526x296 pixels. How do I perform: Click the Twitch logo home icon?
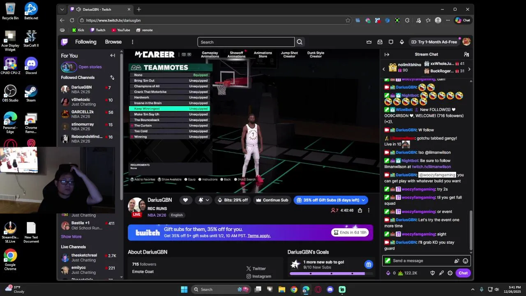tap(65, 42)
